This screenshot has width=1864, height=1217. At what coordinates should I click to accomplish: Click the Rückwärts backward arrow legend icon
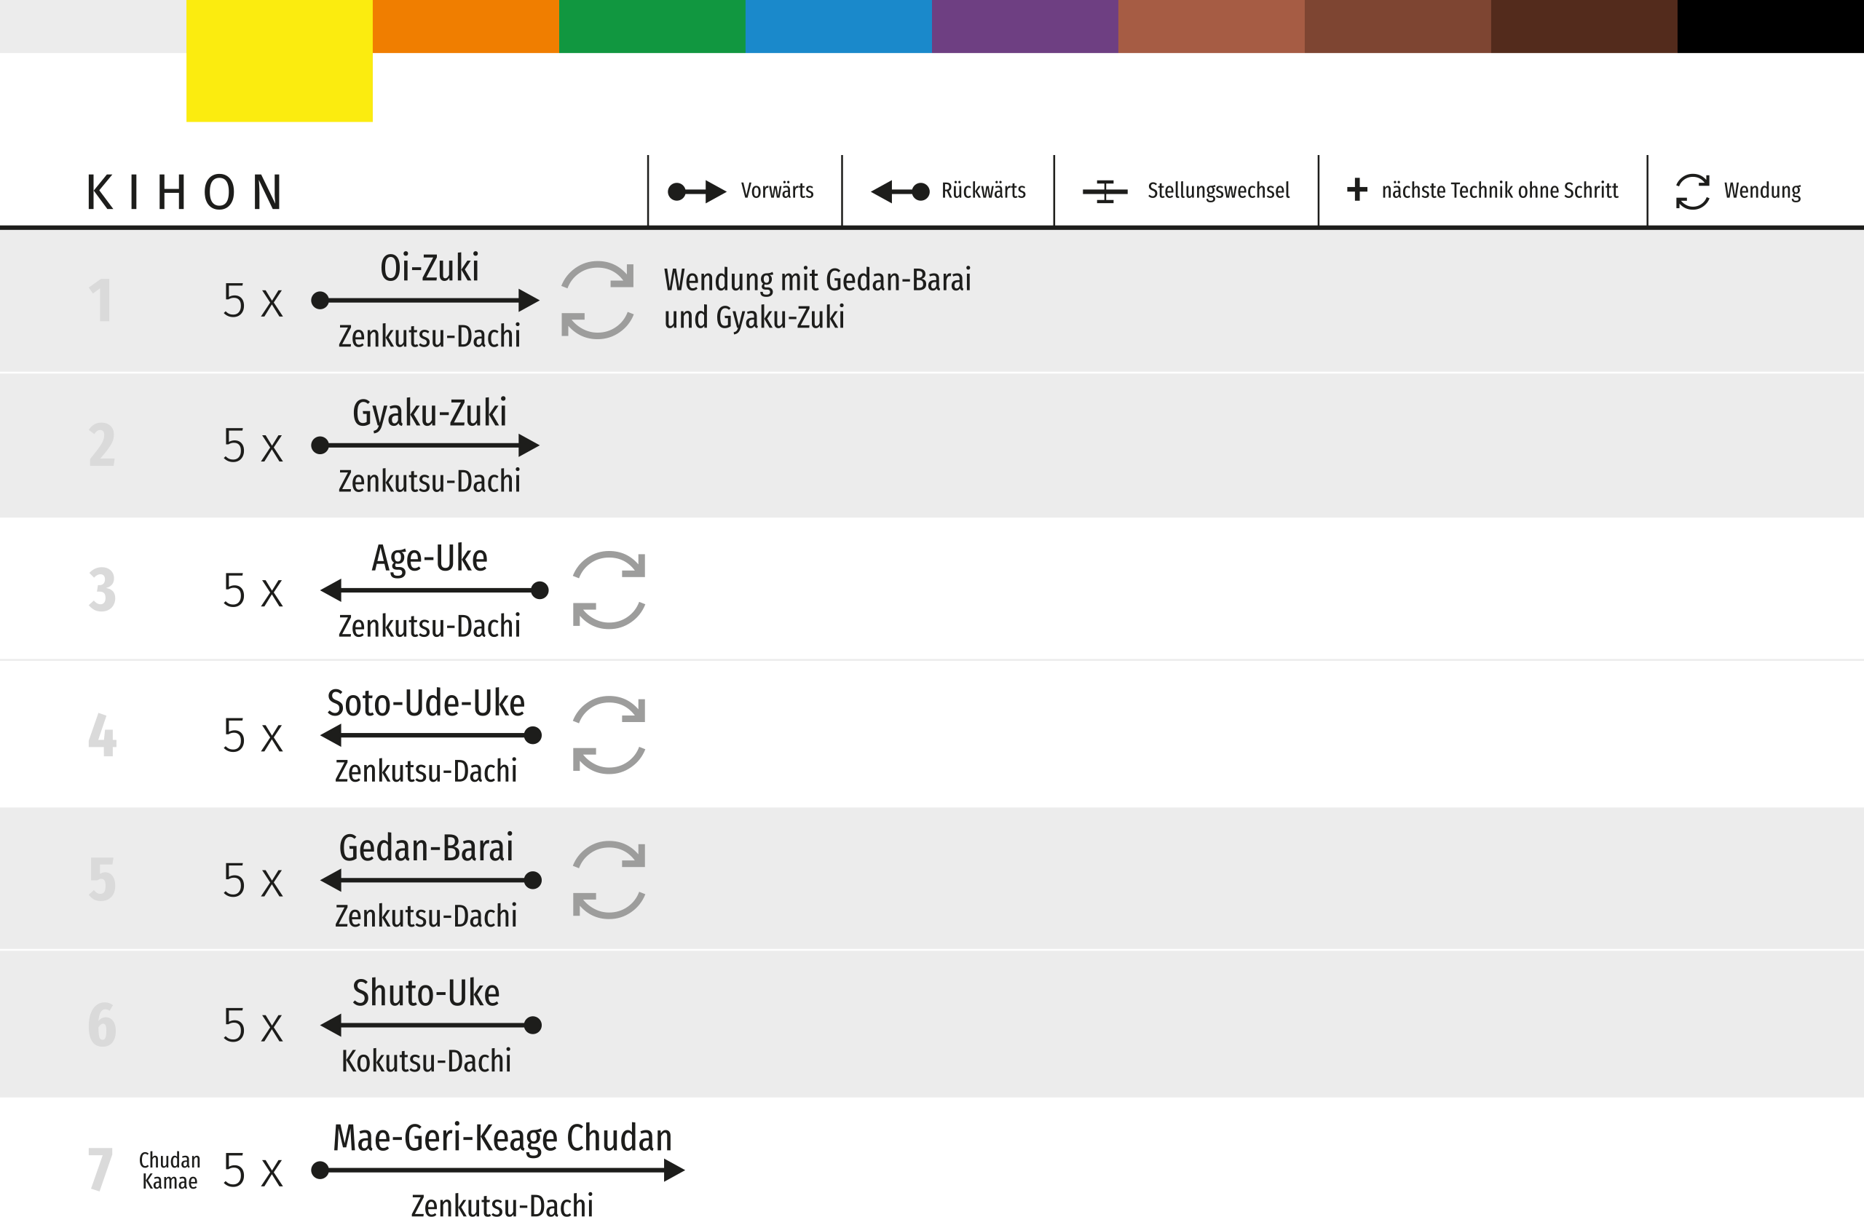(x=900, y=191)
